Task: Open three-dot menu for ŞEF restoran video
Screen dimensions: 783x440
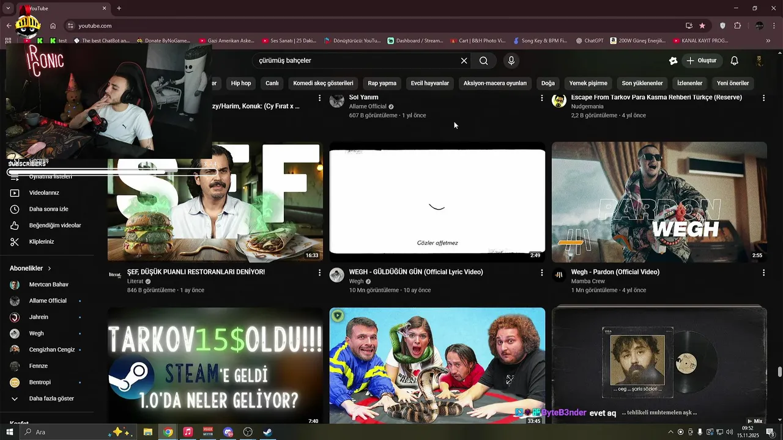Action: point(319,273)
